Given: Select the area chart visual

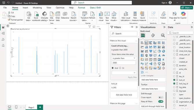Looking at the screenshot, I should pos(147,47).
